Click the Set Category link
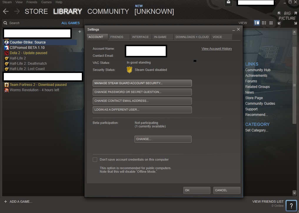This screenshot has width=299, height=213. 257,130
